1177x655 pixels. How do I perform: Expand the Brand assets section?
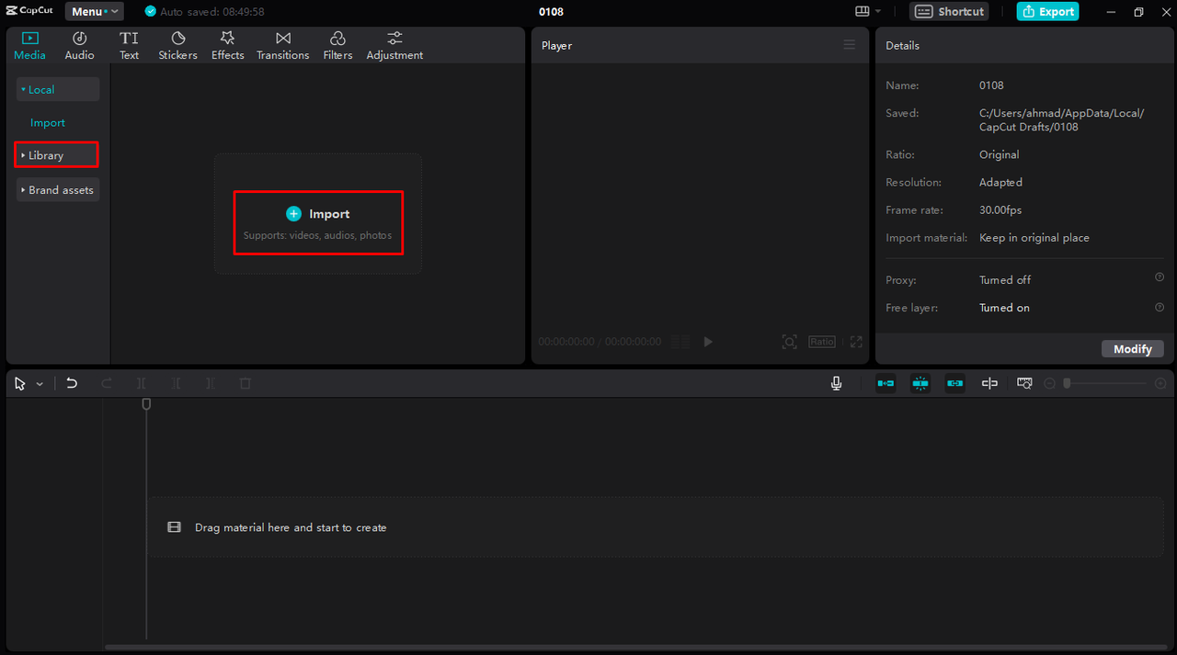pos(58,190)
